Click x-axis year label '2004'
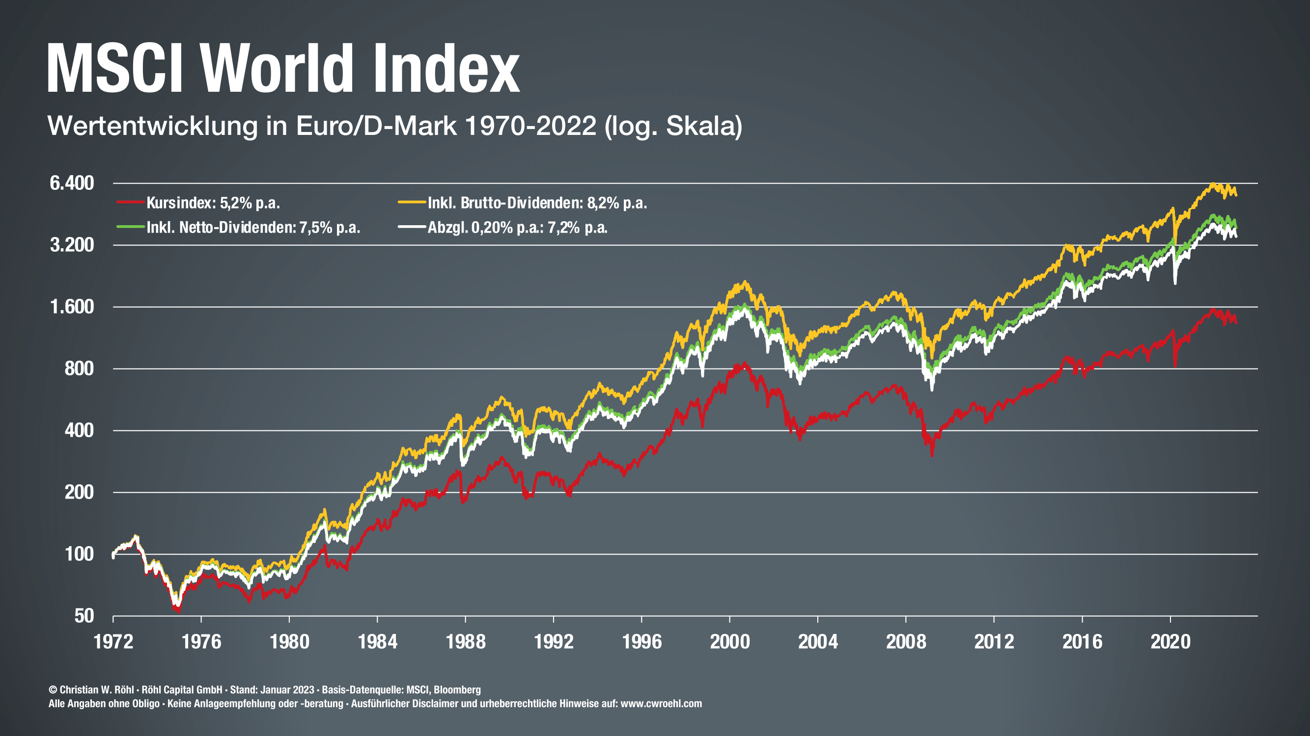1310x736 pixels. (x=818, y=642)
